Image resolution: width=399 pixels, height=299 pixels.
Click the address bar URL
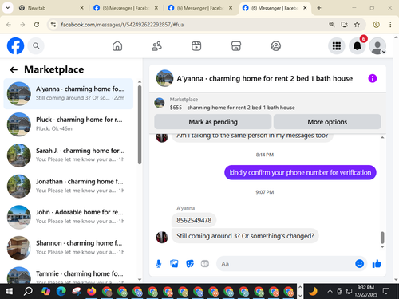(122, 25)
